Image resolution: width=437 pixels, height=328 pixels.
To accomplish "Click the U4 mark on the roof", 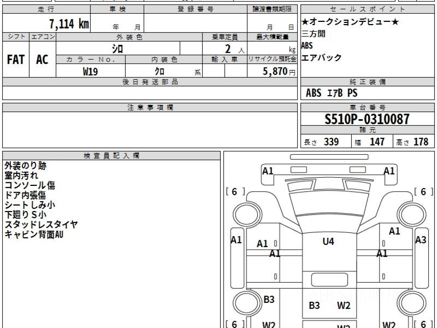I will [x=328, y=241].
